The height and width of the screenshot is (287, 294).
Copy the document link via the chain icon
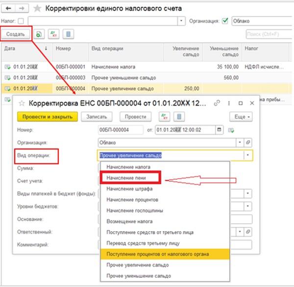[x=217, y=103]
